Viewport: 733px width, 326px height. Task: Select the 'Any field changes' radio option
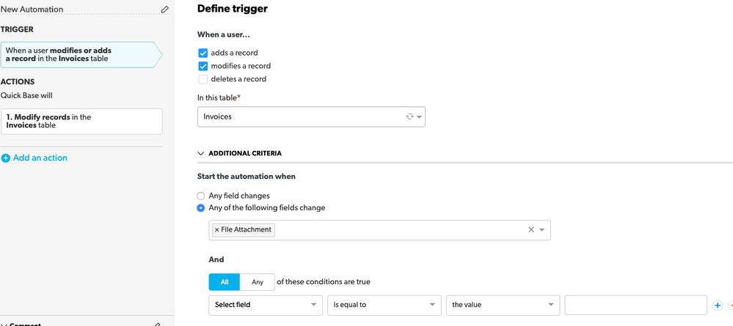201,196
